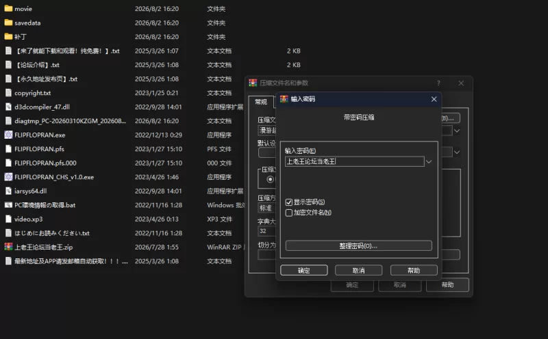
Task: Click date 2023/4/26 0:13
Action: (x=157, y=219)
